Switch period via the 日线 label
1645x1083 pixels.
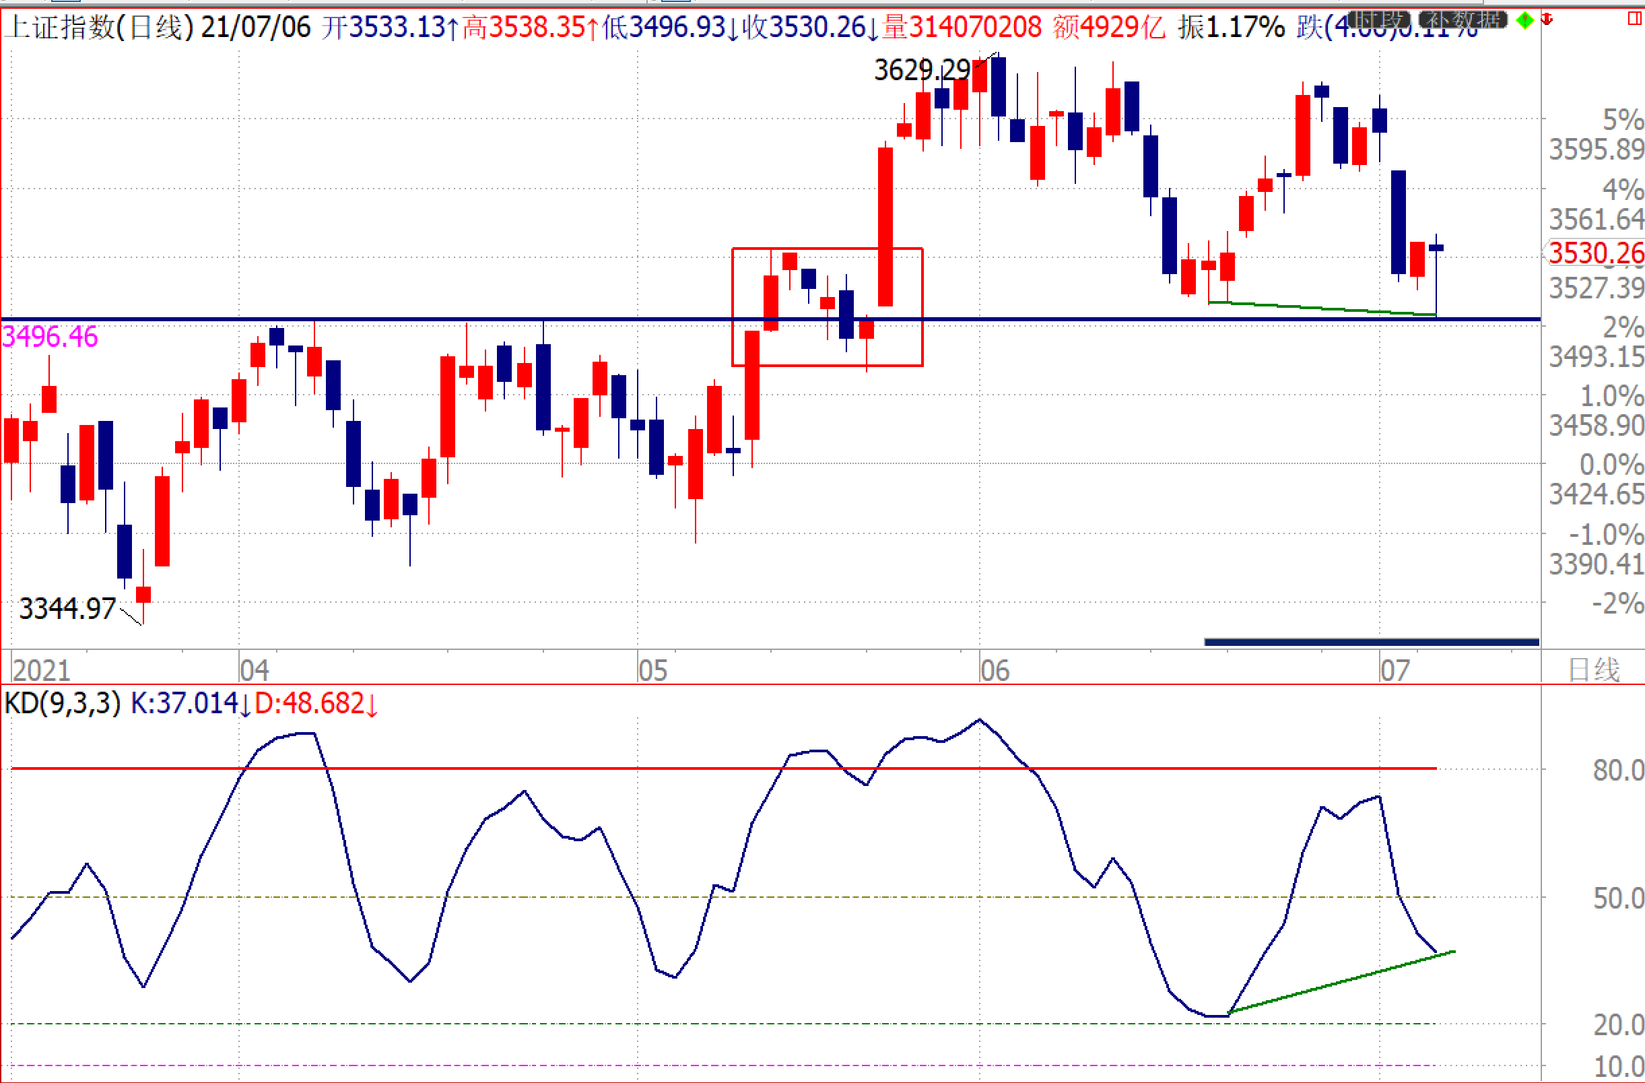(1594, 669)
